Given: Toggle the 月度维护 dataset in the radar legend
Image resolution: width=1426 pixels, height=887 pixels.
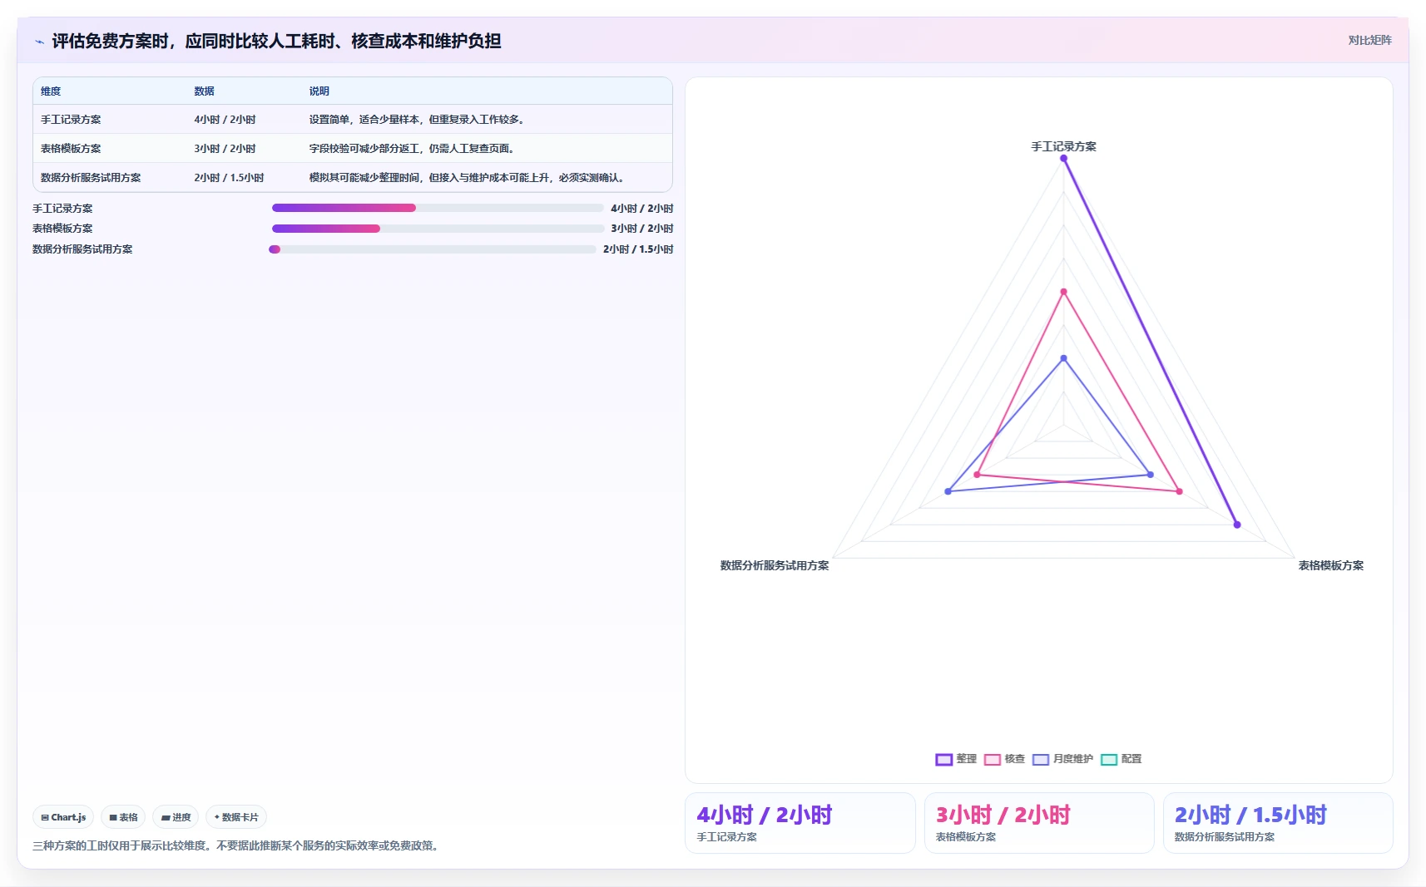Looking at the screenshot, I should [1062, 759].
